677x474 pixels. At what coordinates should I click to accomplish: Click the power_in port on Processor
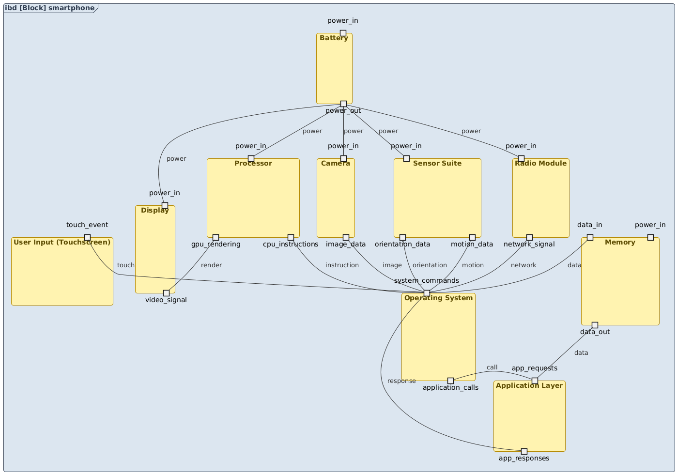(x=251, y=158)
